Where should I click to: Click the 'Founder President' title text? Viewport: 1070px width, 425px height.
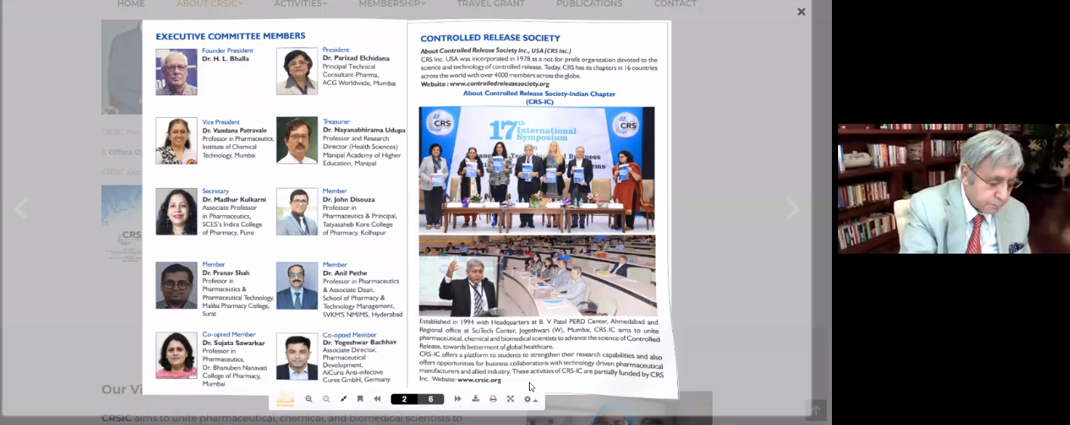[x=227, y=51]
